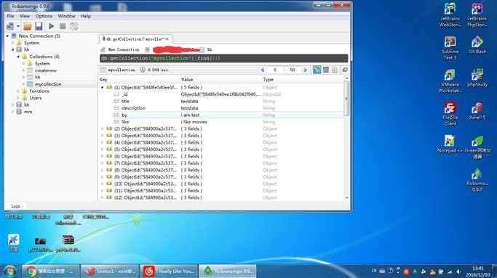Expand the Users folder

pyautogui.click(x=18, y=98)
